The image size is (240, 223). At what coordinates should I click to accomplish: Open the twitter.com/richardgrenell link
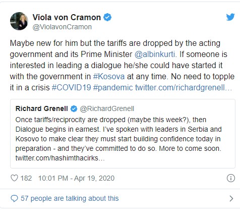(x=184, y=88)
